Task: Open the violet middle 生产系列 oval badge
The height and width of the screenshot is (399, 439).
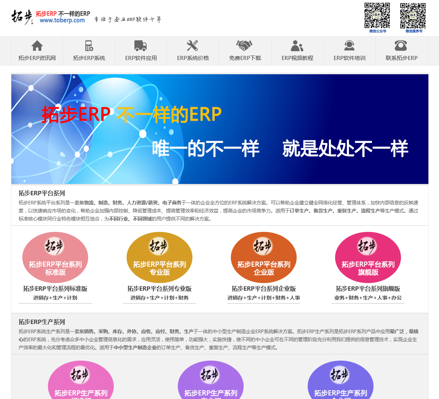Action: point(211,380)
